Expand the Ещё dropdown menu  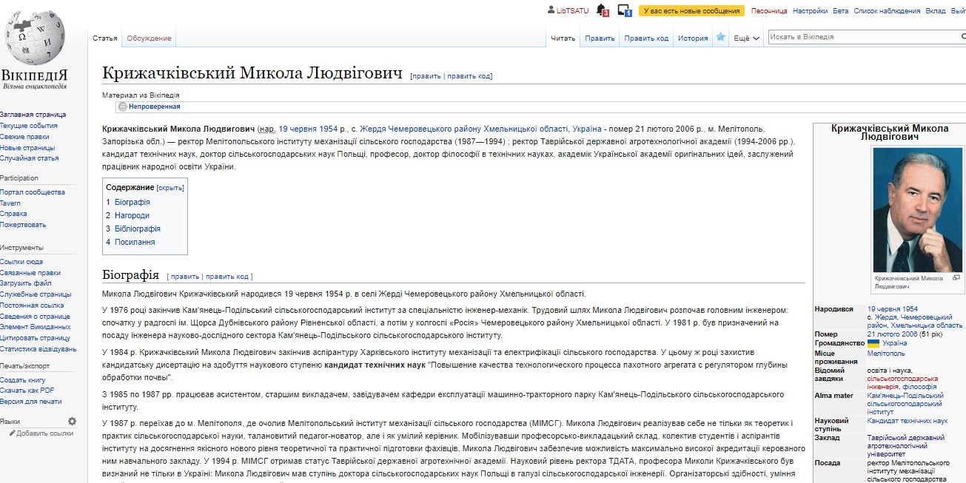(746, 38)
